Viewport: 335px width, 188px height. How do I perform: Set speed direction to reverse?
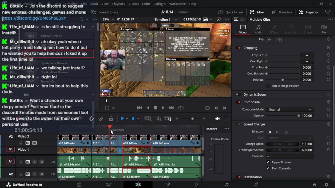278,132
